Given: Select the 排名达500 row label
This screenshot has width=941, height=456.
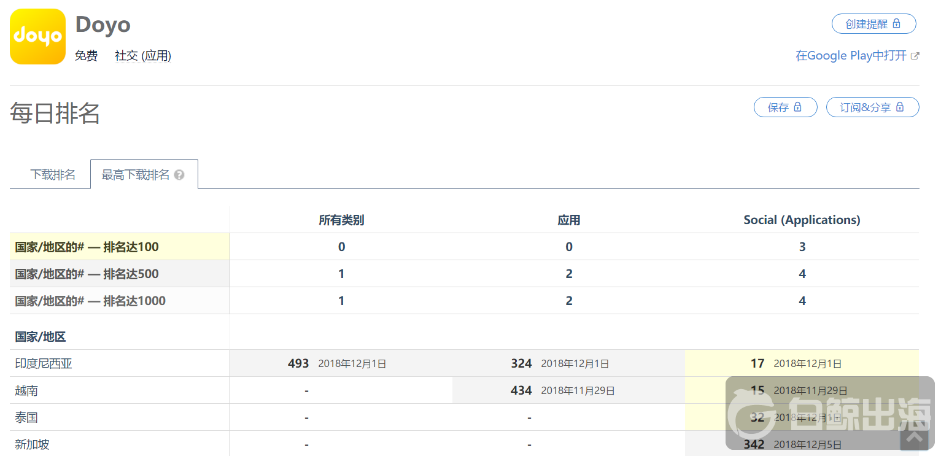Looking at the screenshot, I should tap(87, 274).
